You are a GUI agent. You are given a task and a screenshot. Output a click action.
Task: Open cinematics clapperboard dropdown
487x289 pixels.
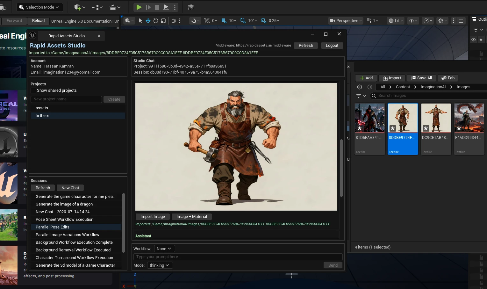[x=115, y=7]
